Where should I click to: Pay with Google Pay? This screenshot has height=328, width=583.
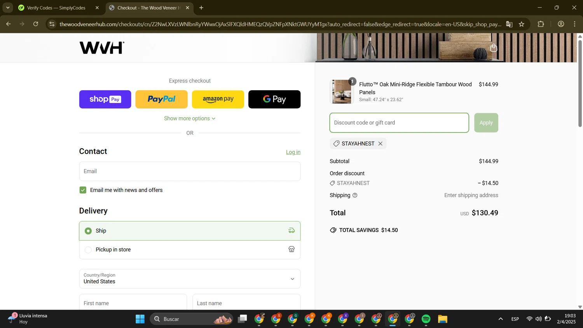(274, 99)
